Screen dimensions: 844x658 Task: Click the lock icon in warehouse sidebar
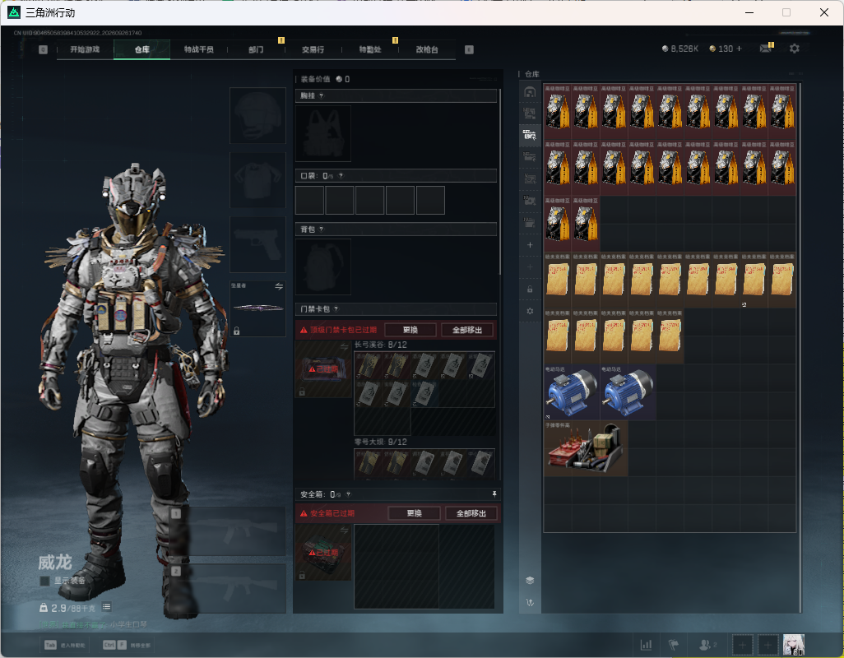coord(530,289)
